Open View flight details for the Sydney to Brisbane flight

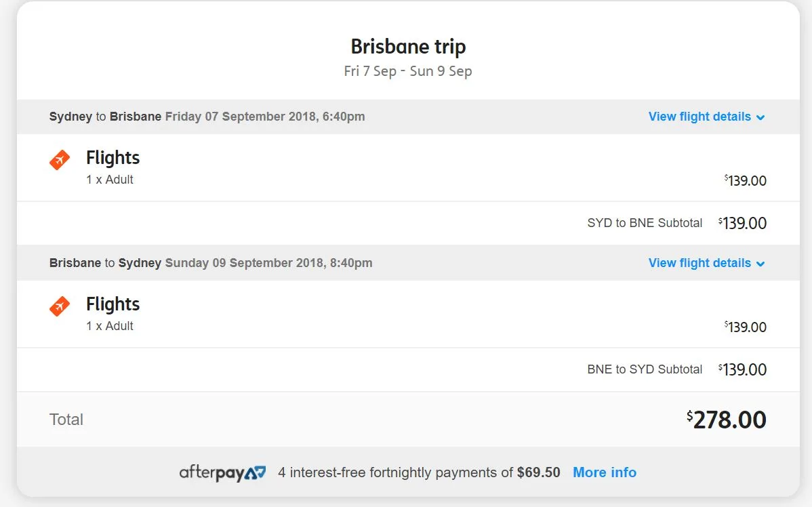click(x=699, y=117)
